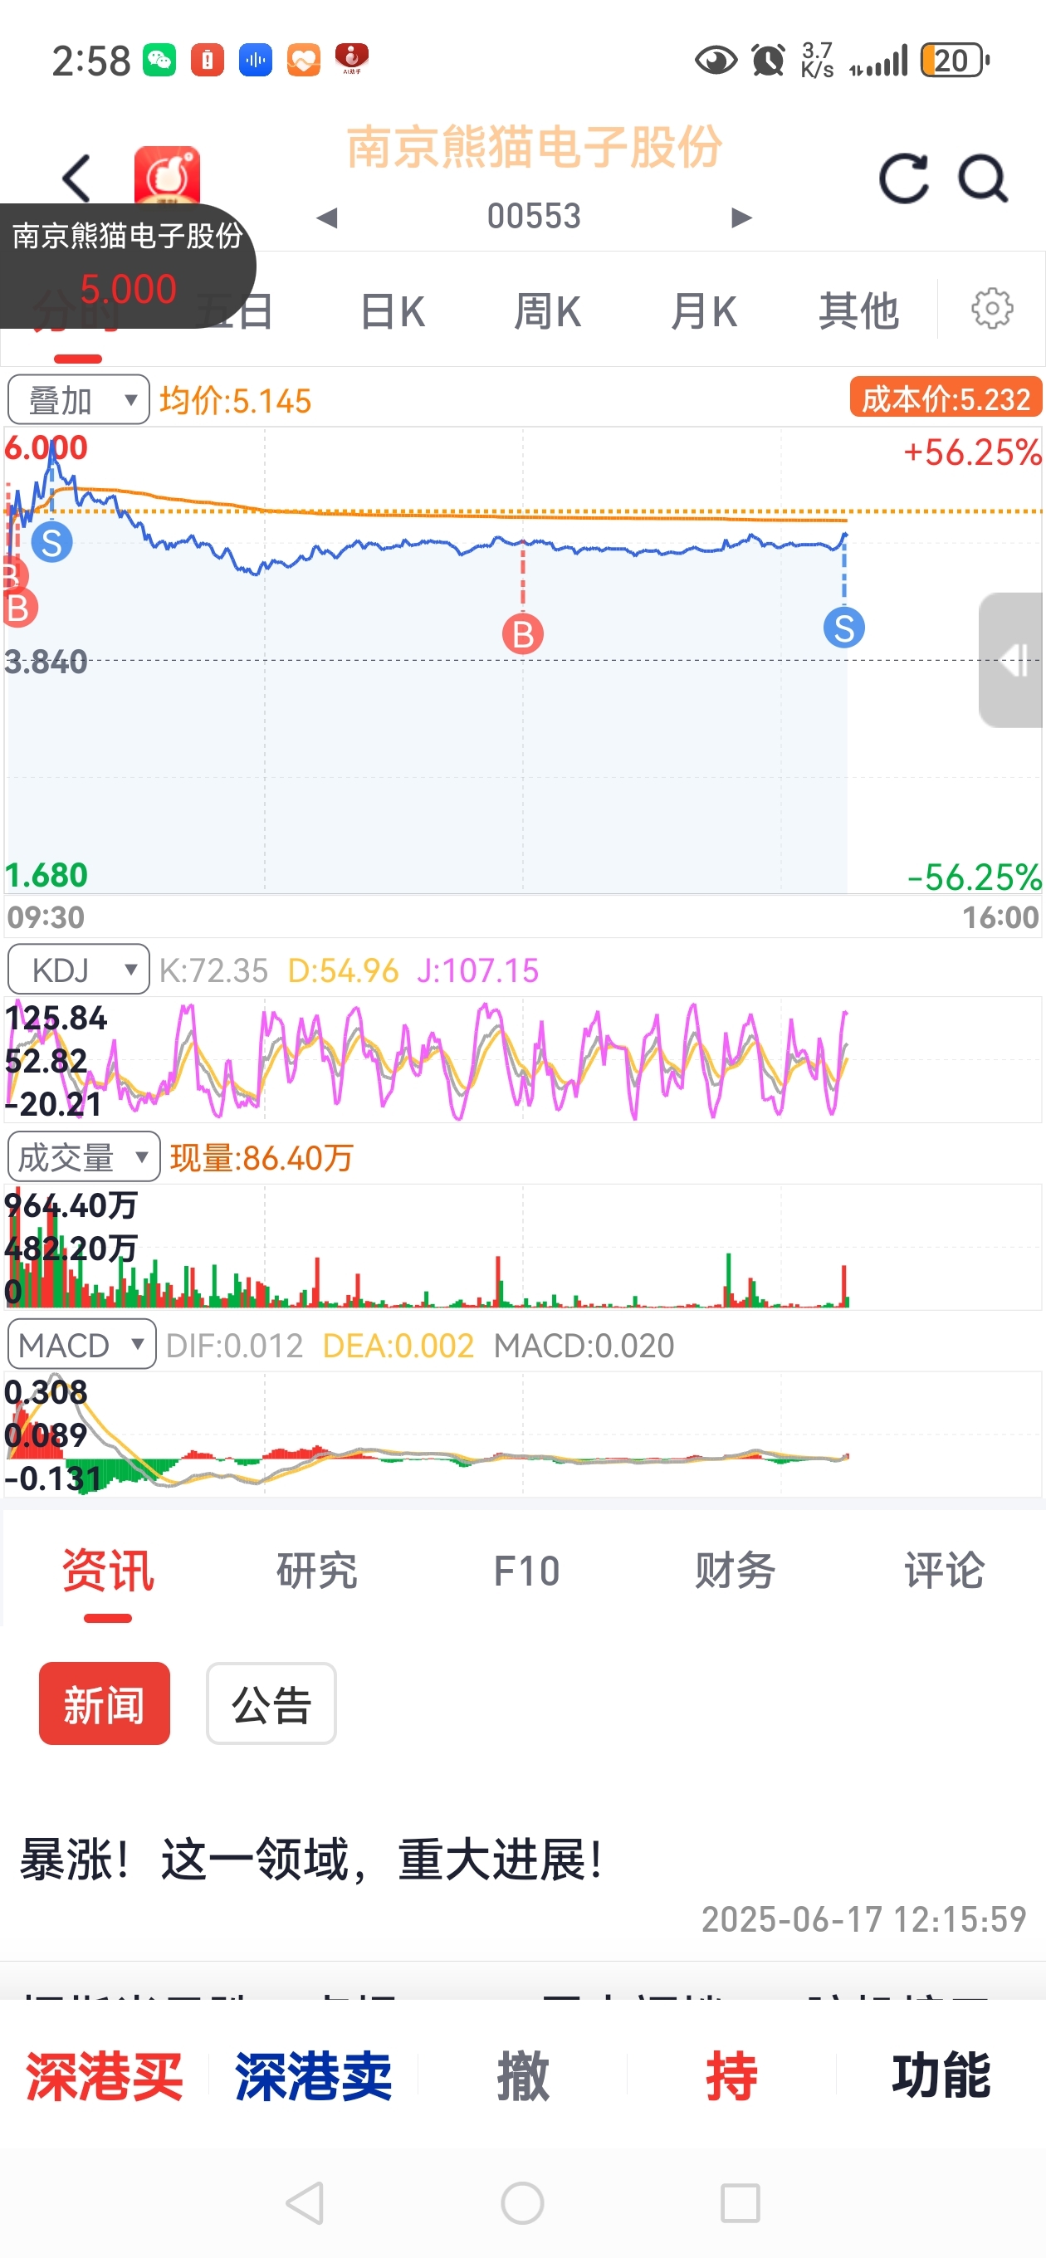
Task: Tap the DEA:0.002 value
Action: pyautogui.click(x=398, y=1346)
